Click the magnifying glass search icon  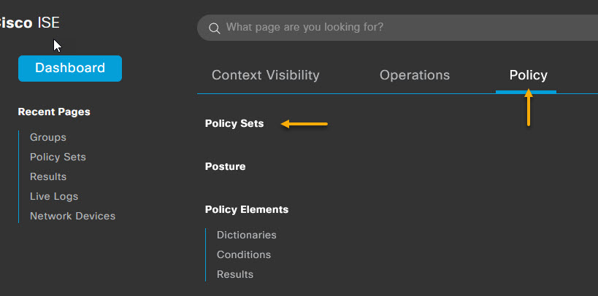point(215,28)
